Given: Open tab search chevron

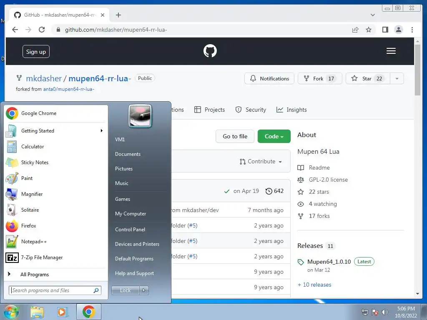Looking at the screenshot, I should click(373, 15).
